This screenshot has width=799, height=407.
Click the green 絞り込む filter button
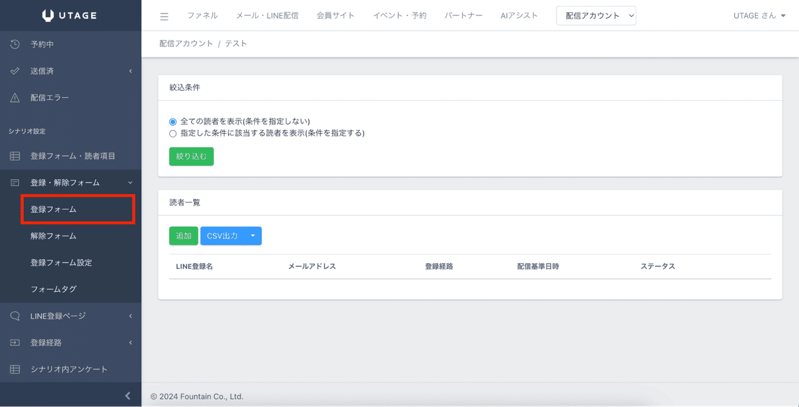tap(191, 156)
